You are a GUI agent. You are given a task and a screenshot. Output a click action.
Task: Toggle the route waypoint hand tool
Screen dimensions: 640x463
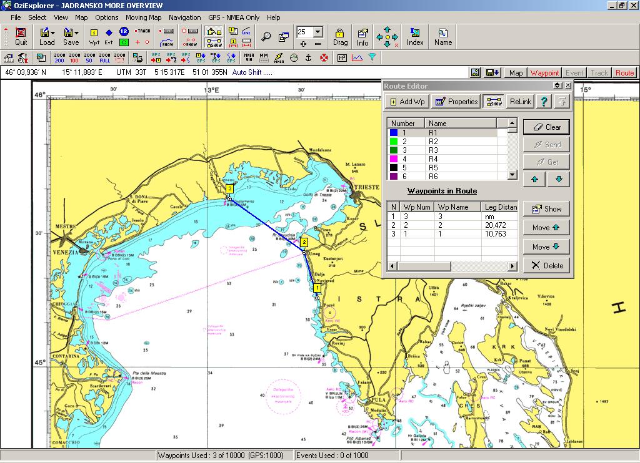(214, 31)
